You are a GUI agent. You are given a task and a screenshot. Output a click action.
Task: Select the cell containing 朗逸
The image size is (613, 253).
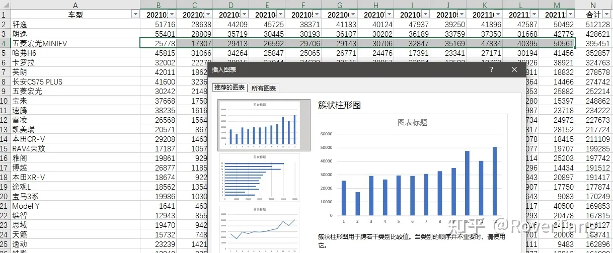pos(75,34)
